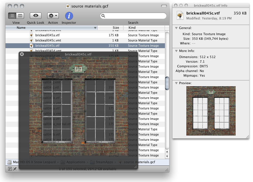Click the Version 7.1 value
Image resolution: width=253 pixels, height=182 pixels.
click(x=202, y=62)
